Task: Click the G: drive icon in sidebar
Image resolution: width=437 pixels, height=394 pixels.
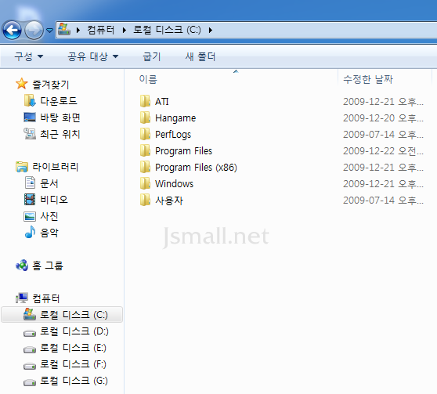Action: pos(30,382)
